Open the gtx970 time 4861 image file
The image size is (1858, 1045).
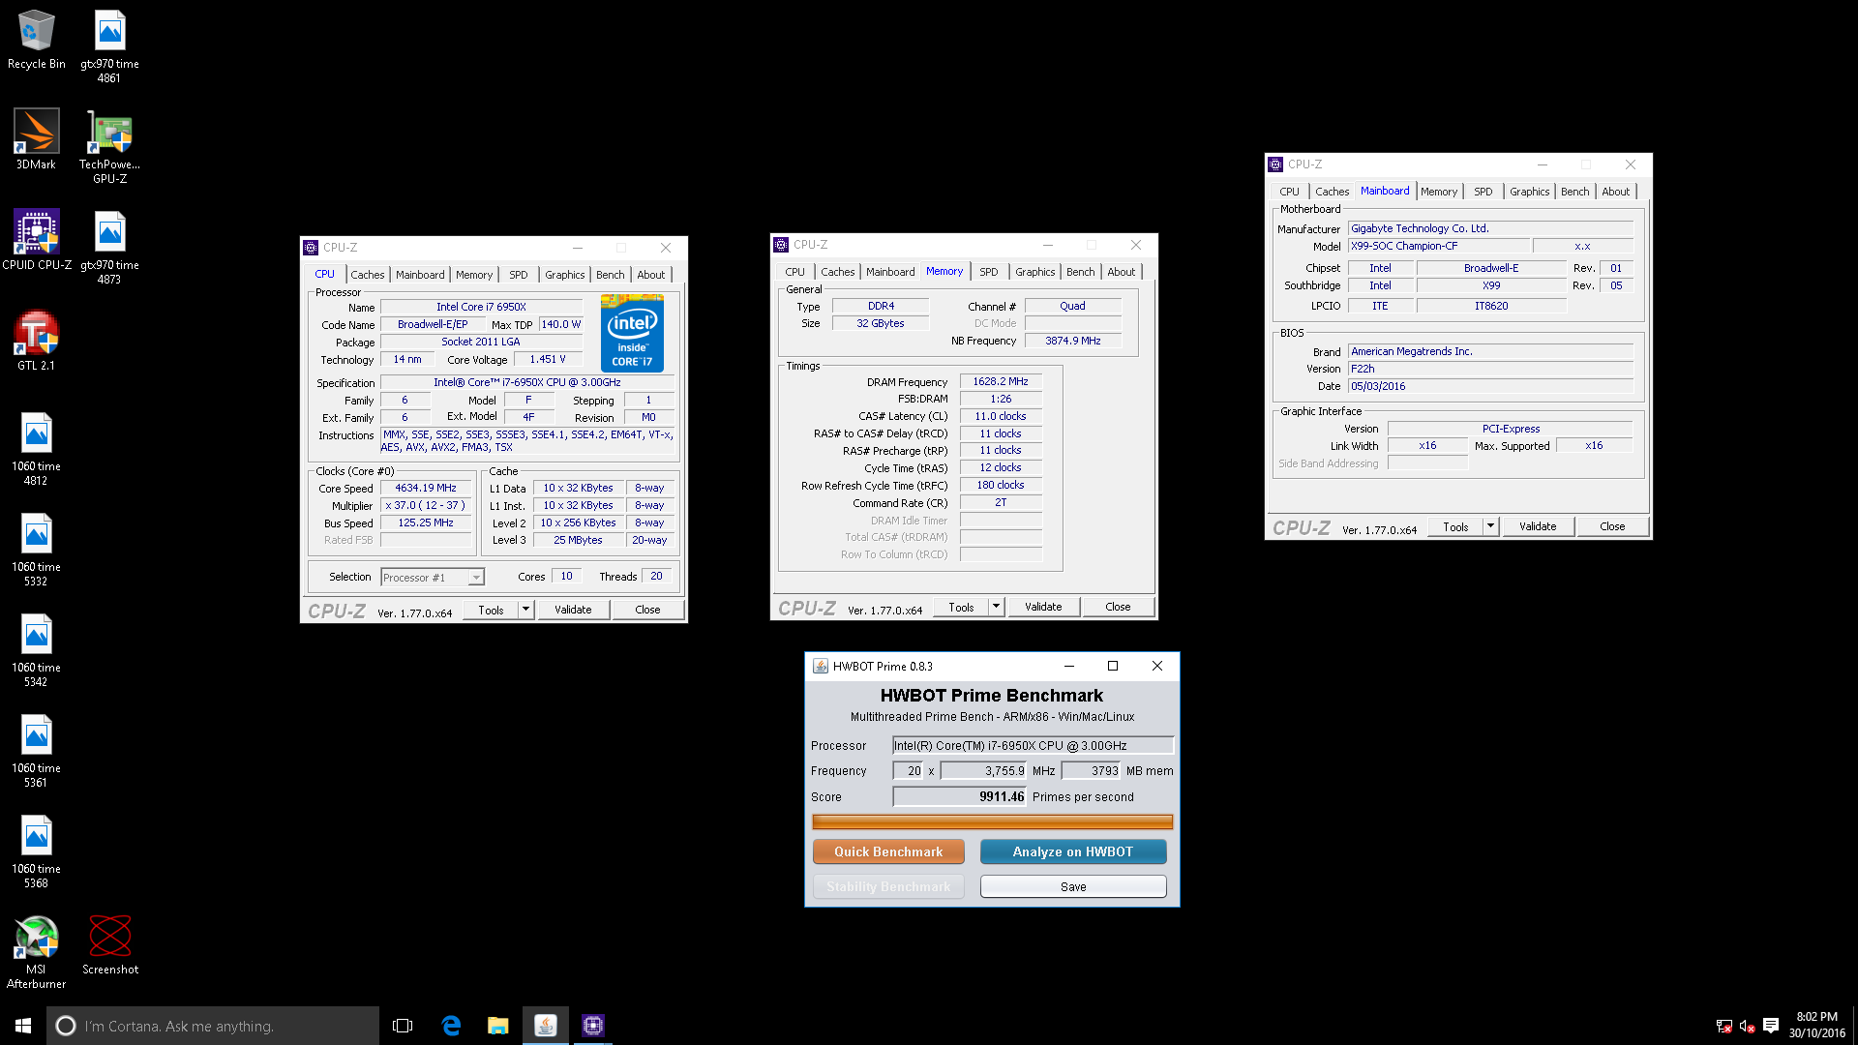click(x=109, y=46)
